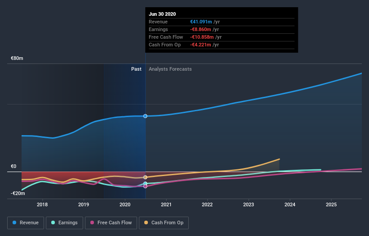Click the Revenue data point marker on chart
369x236 pixels.
tap(145, 116)
